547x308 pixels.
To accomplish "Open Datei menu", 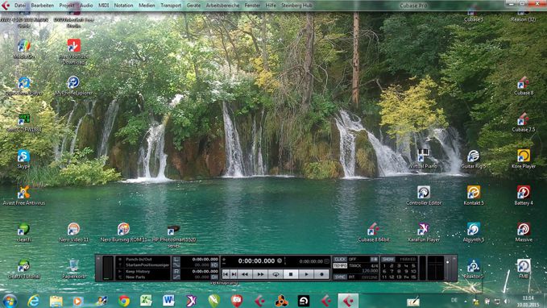I will click(x=20, y=6).
